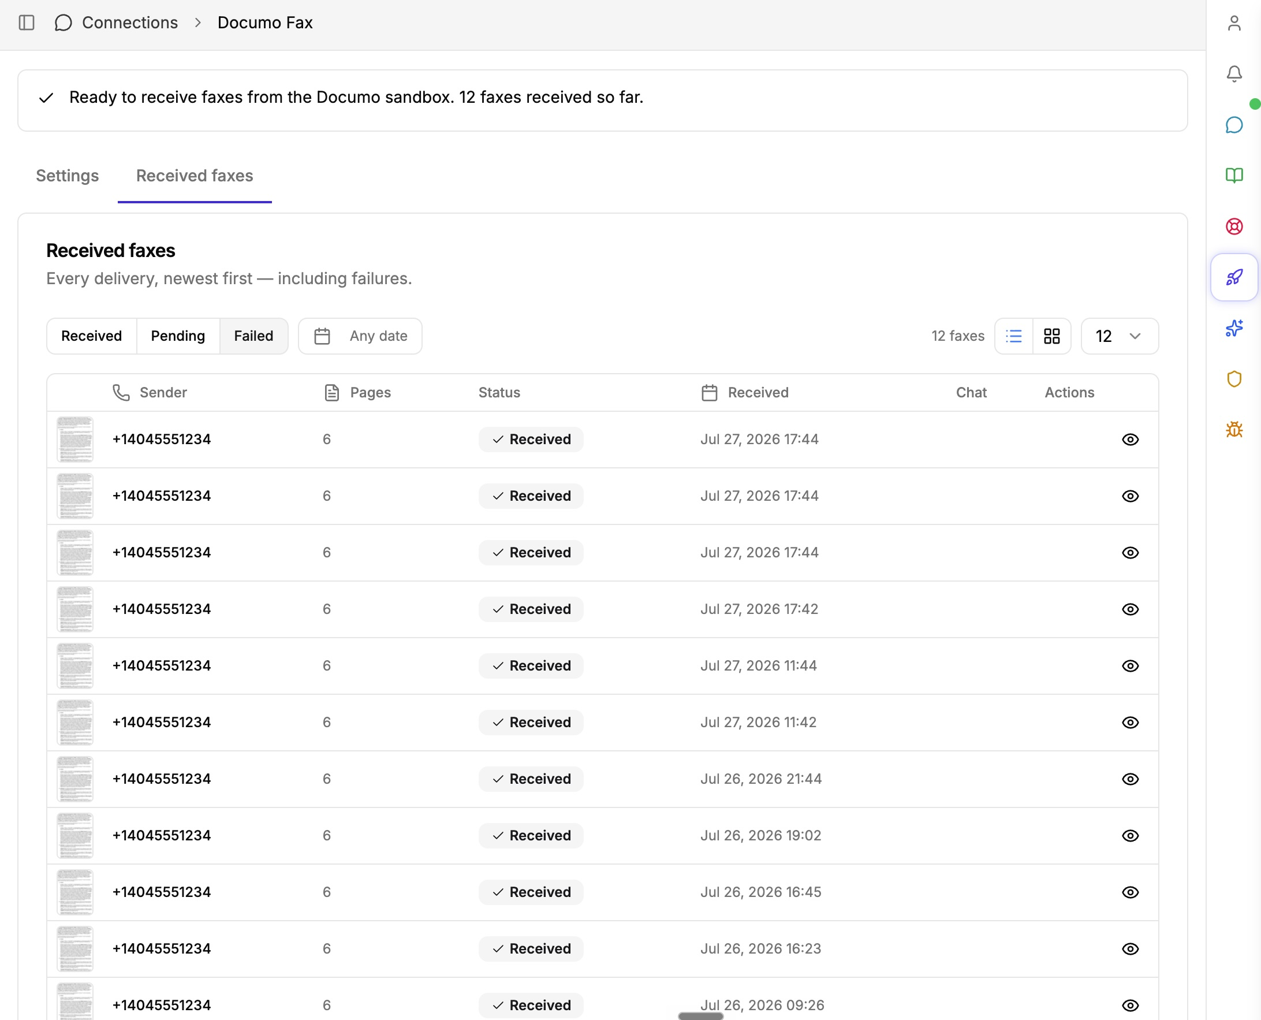The width and height of the screenshot is (1261, 1020).
Task: Filter faxes by Failed status
Action: (x=253, y=336)
